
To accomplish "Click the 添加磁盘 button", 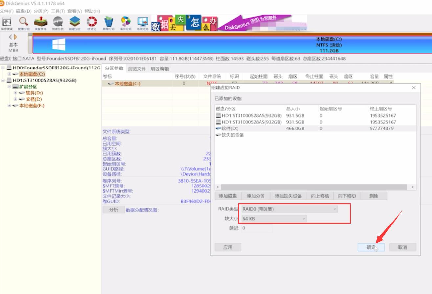I will click(228, 196).
